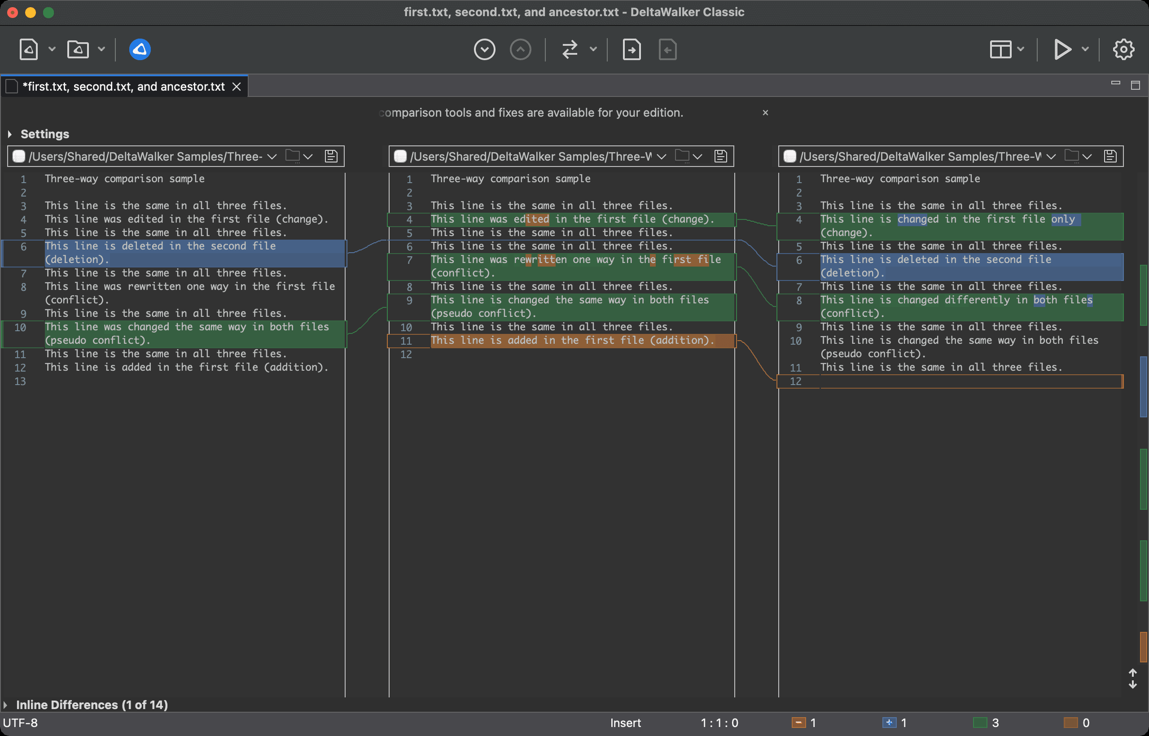Screen dimensions: 1149x736
Task: Copy change to the right file icon
Action: tap(632, 49)
